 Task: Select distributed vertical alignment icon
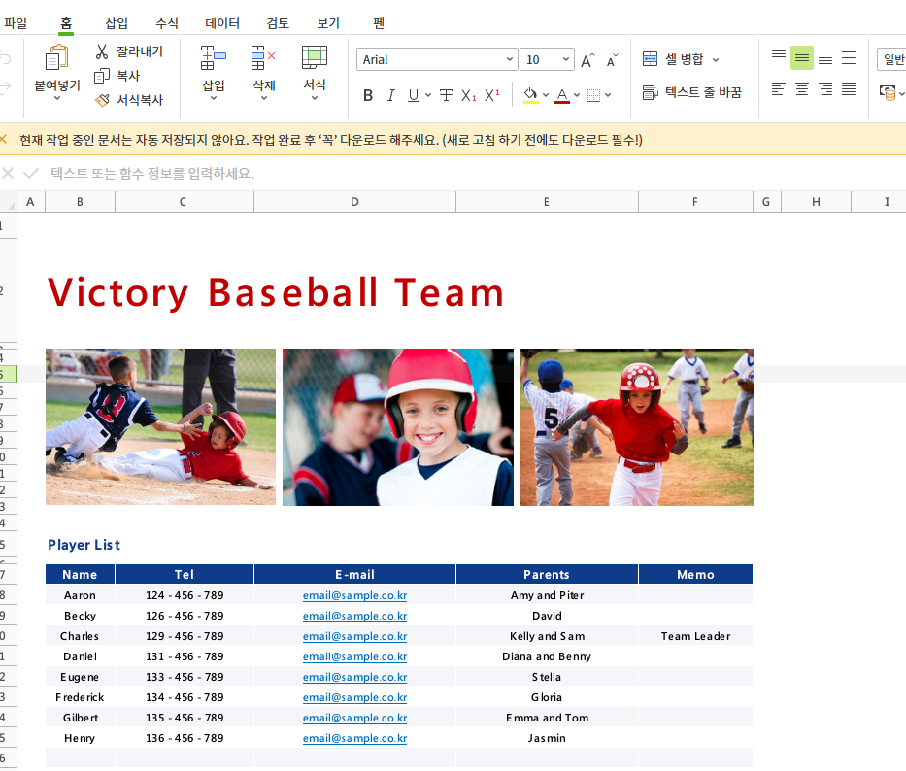(x=849, y=58)
